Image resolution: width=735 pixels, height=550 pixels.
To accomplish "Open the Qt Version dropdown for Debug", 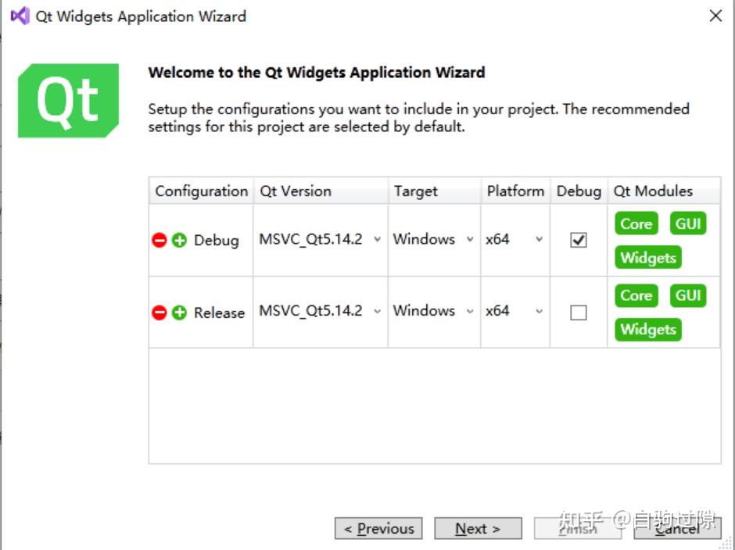I will (x=376, y=240).
